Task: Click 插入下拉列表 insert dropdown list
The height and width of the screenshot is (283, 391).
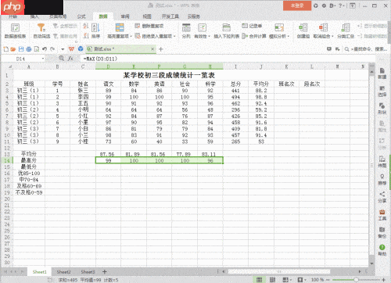Action: pyautogui.click(x=227, y=30)
